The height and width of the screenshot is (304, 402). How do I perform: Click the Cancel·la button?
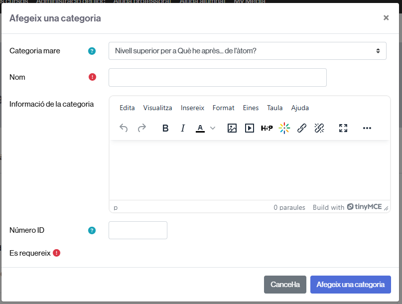click(x=285, y=285)
